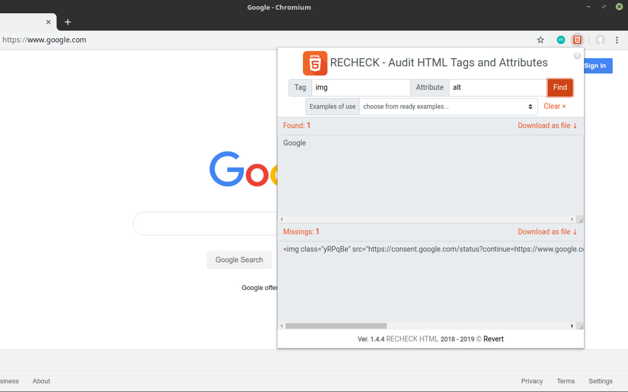Open RECHECK settings gear icon
The height and width of the screenshot is (392, 628).
click(577, 56)
